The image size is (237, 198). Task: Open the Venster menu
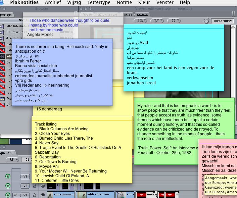point(165,2)
